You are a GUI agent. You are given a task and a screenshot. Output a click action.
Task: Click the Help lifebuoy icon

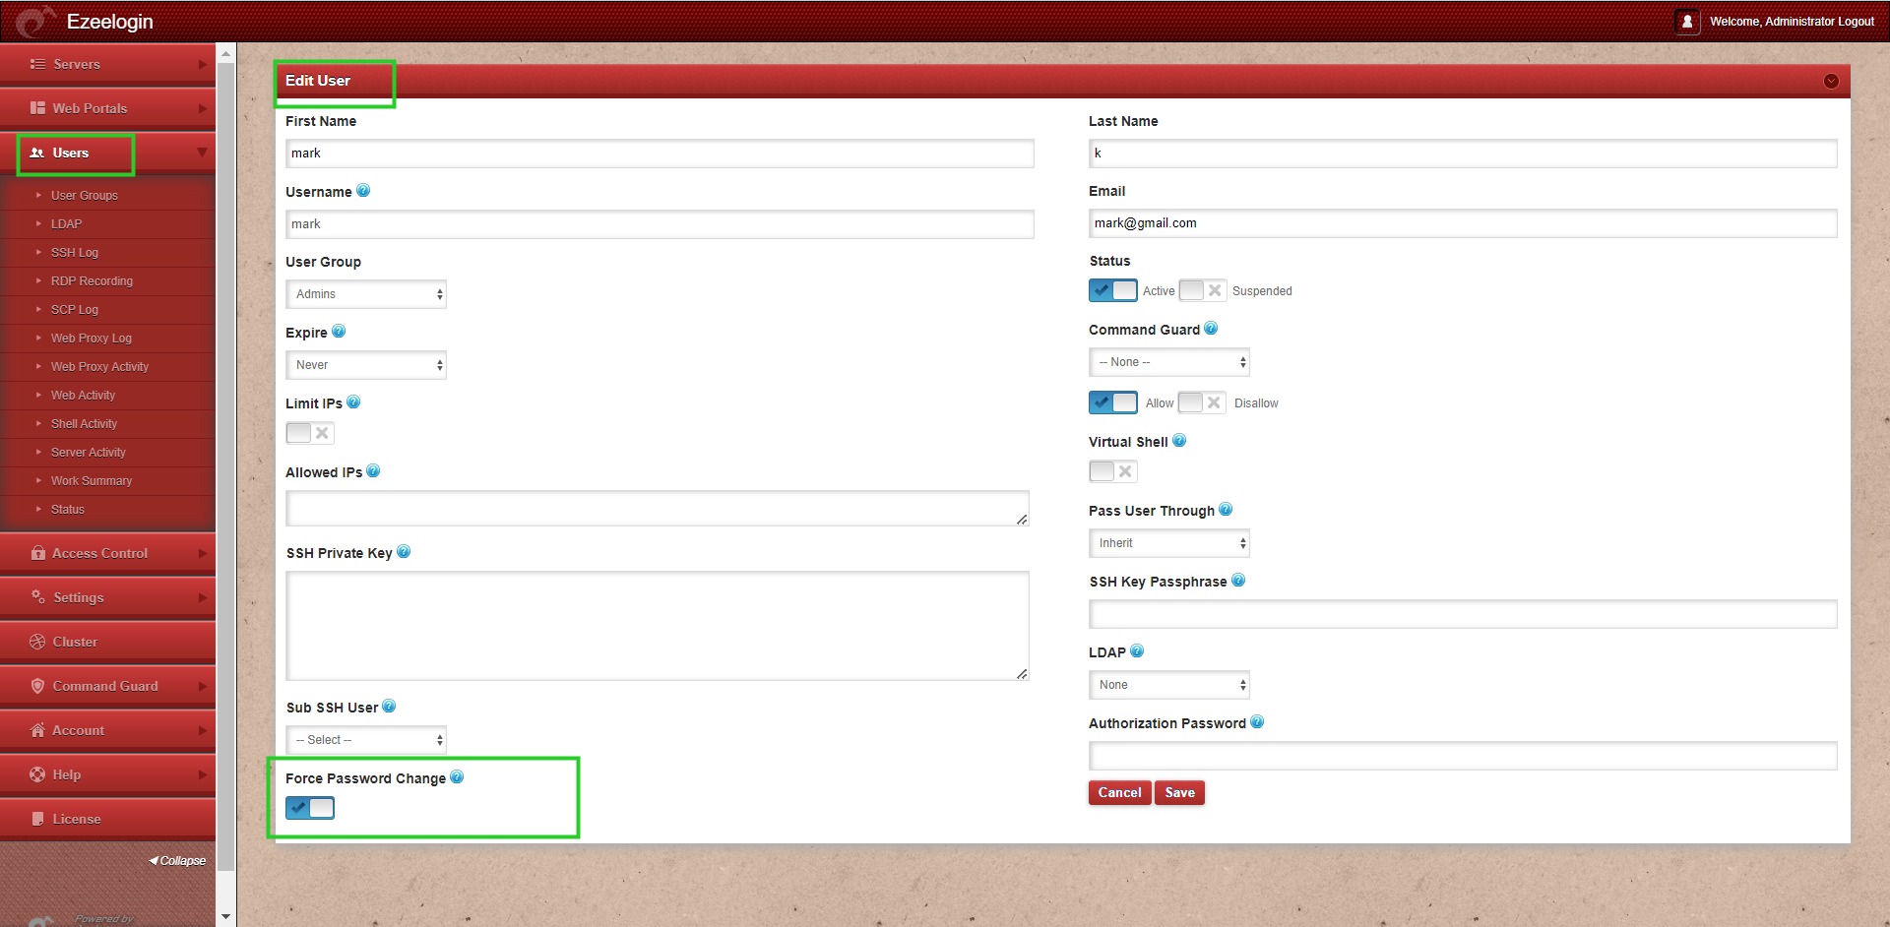[37, 774]
